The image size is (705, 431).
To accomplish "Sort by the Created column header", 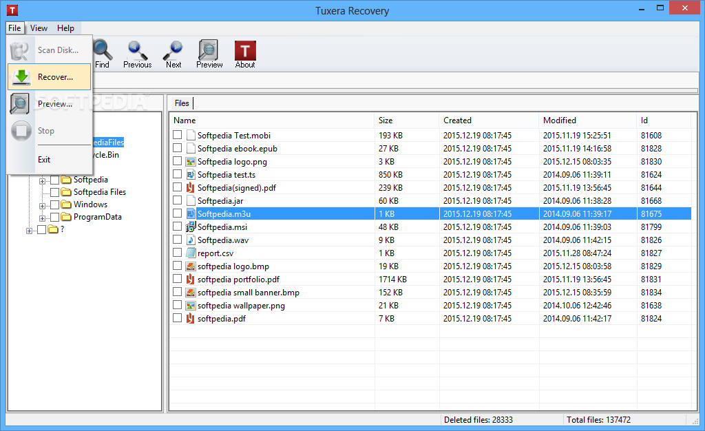I will [x=489, y=120].
